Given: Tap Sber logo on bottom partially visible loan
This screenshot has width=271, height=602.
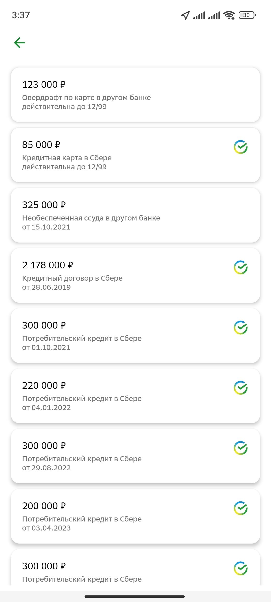Looking at the screenshot, I should pos(241,568).
